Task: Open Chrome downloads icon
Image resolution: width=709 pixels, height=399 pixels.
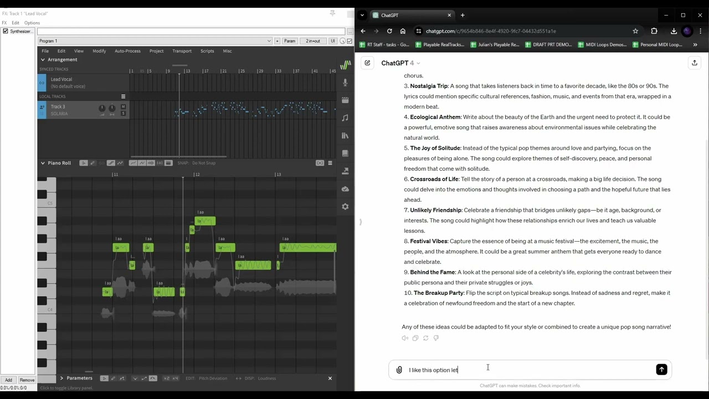Action: coord(674,31)
